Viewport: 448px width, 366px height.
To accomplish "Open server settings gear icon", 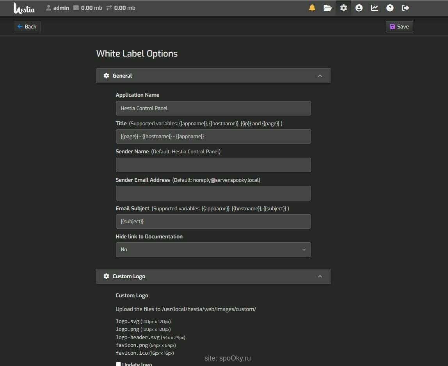I will coord(343,8).
